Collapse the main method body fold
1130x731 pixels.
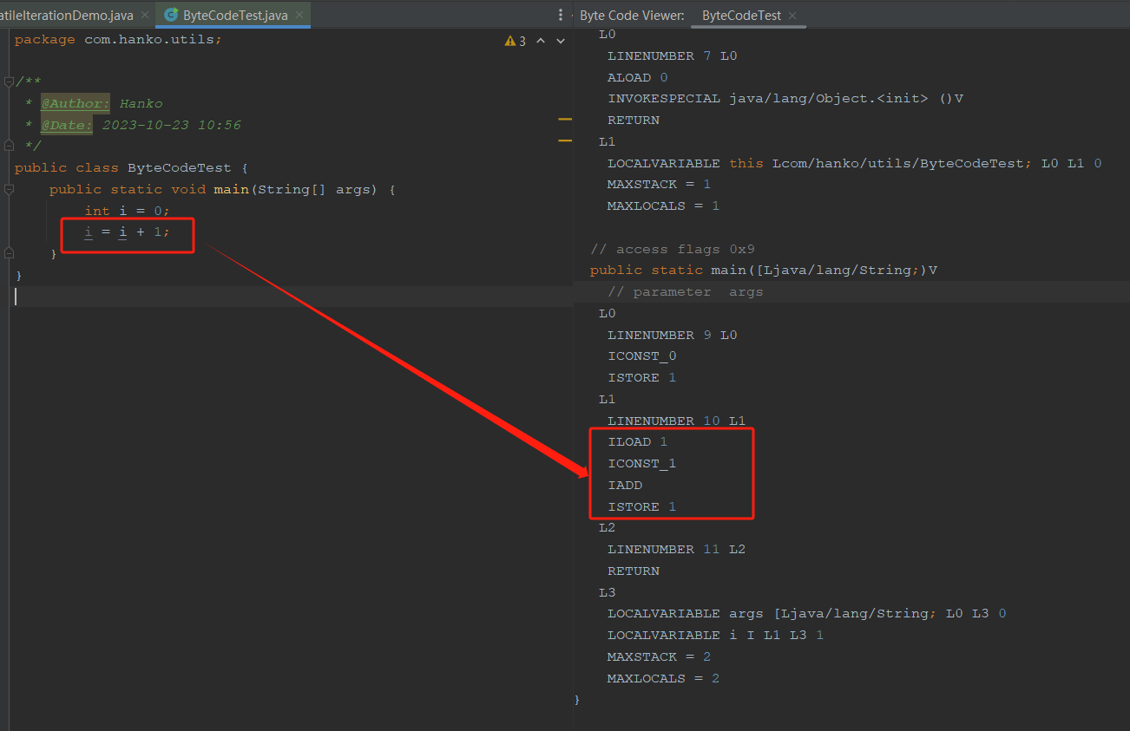[7, 189]
